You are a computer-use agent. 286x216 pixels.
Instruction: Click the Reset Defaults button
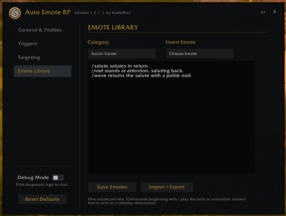coord(42,199)
